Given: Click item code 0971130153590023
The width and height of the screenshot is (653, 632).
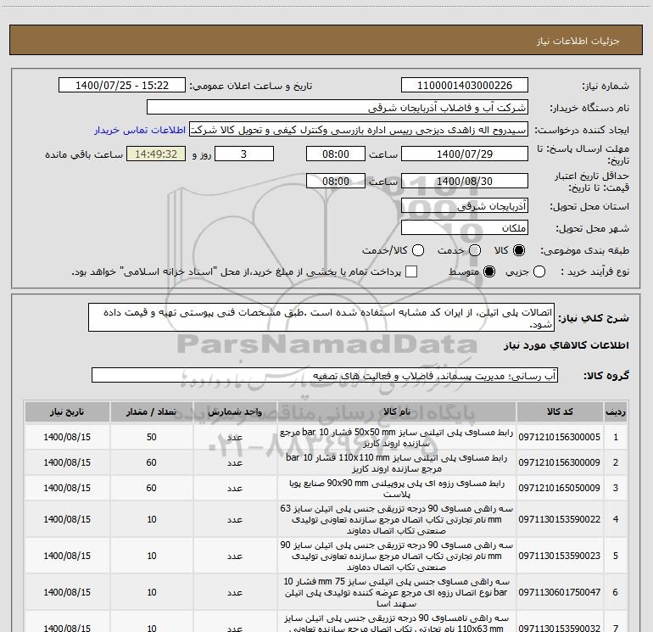Looking at the screenshot, I should (x=560, y=556).
